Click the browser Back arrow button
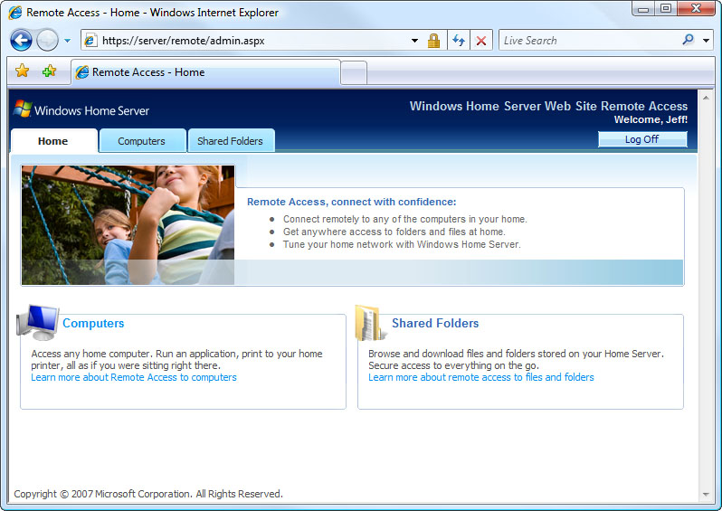 21,41
